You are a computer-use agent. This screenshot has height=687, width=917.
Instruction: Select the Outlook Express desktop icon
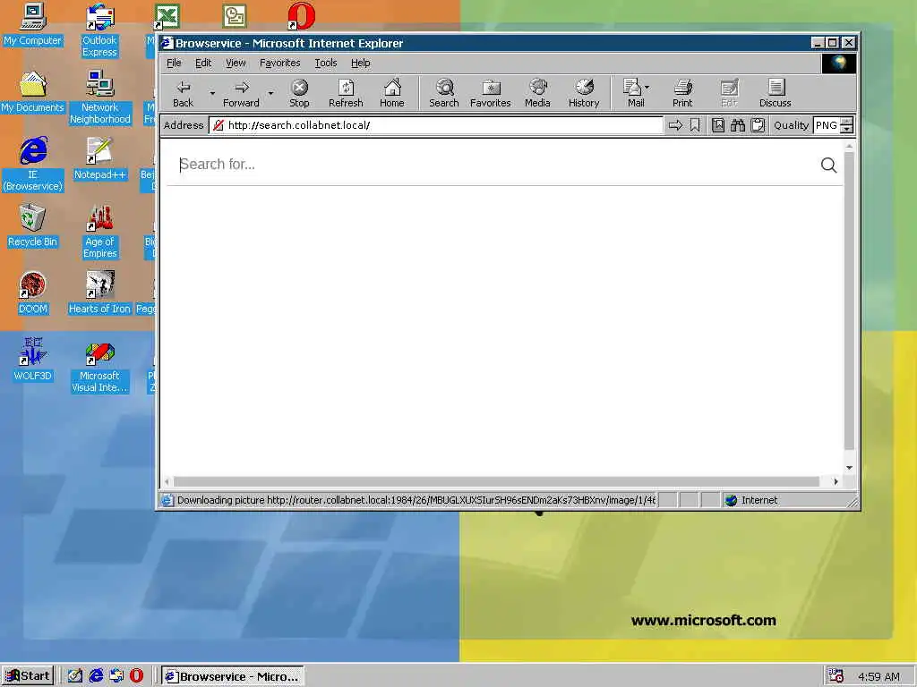(x=99, y=30)
